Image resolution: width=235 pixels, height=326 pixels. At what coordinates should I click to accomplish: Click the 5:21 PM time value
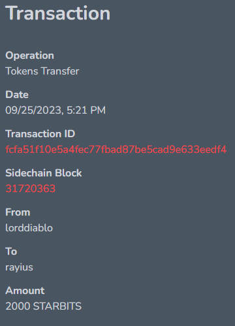coord(86,110)
